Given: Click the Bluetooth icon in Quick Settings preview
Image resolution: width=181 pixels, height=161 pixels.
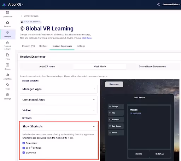Looking at the screenshot, I should pyautogui.click(x=110, y=120).
